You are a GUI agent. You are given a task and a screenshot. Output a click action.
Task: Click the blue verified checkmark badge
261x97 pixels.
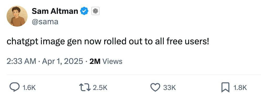pos(84,11)
